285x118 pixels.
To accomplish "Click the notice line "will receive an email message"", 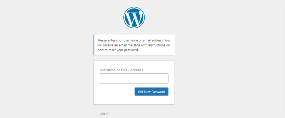I will click(123, 45).
